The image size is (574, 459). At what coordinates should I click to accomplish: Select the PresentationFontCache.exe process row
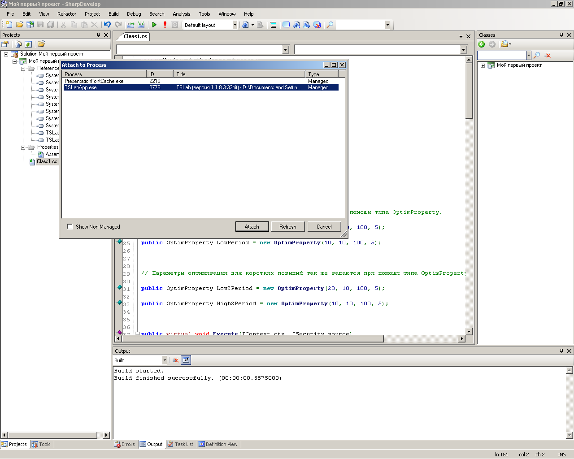[94, 81]
